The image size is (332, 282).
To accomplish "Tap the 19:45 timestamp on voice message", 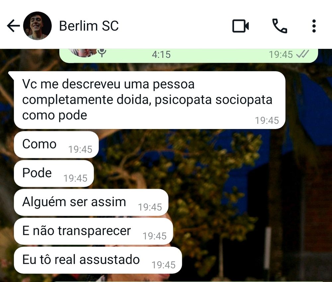I will 281,55.
